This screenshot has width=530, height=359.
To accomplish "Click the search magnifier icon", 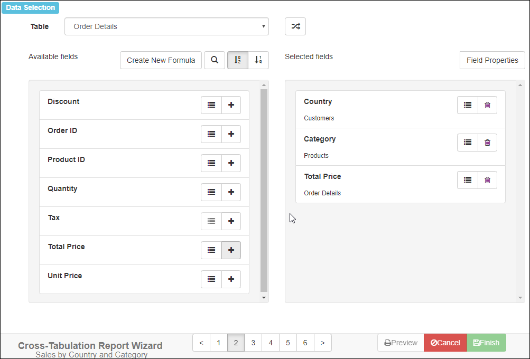I will pyautogui.click(x=215, y=60).
